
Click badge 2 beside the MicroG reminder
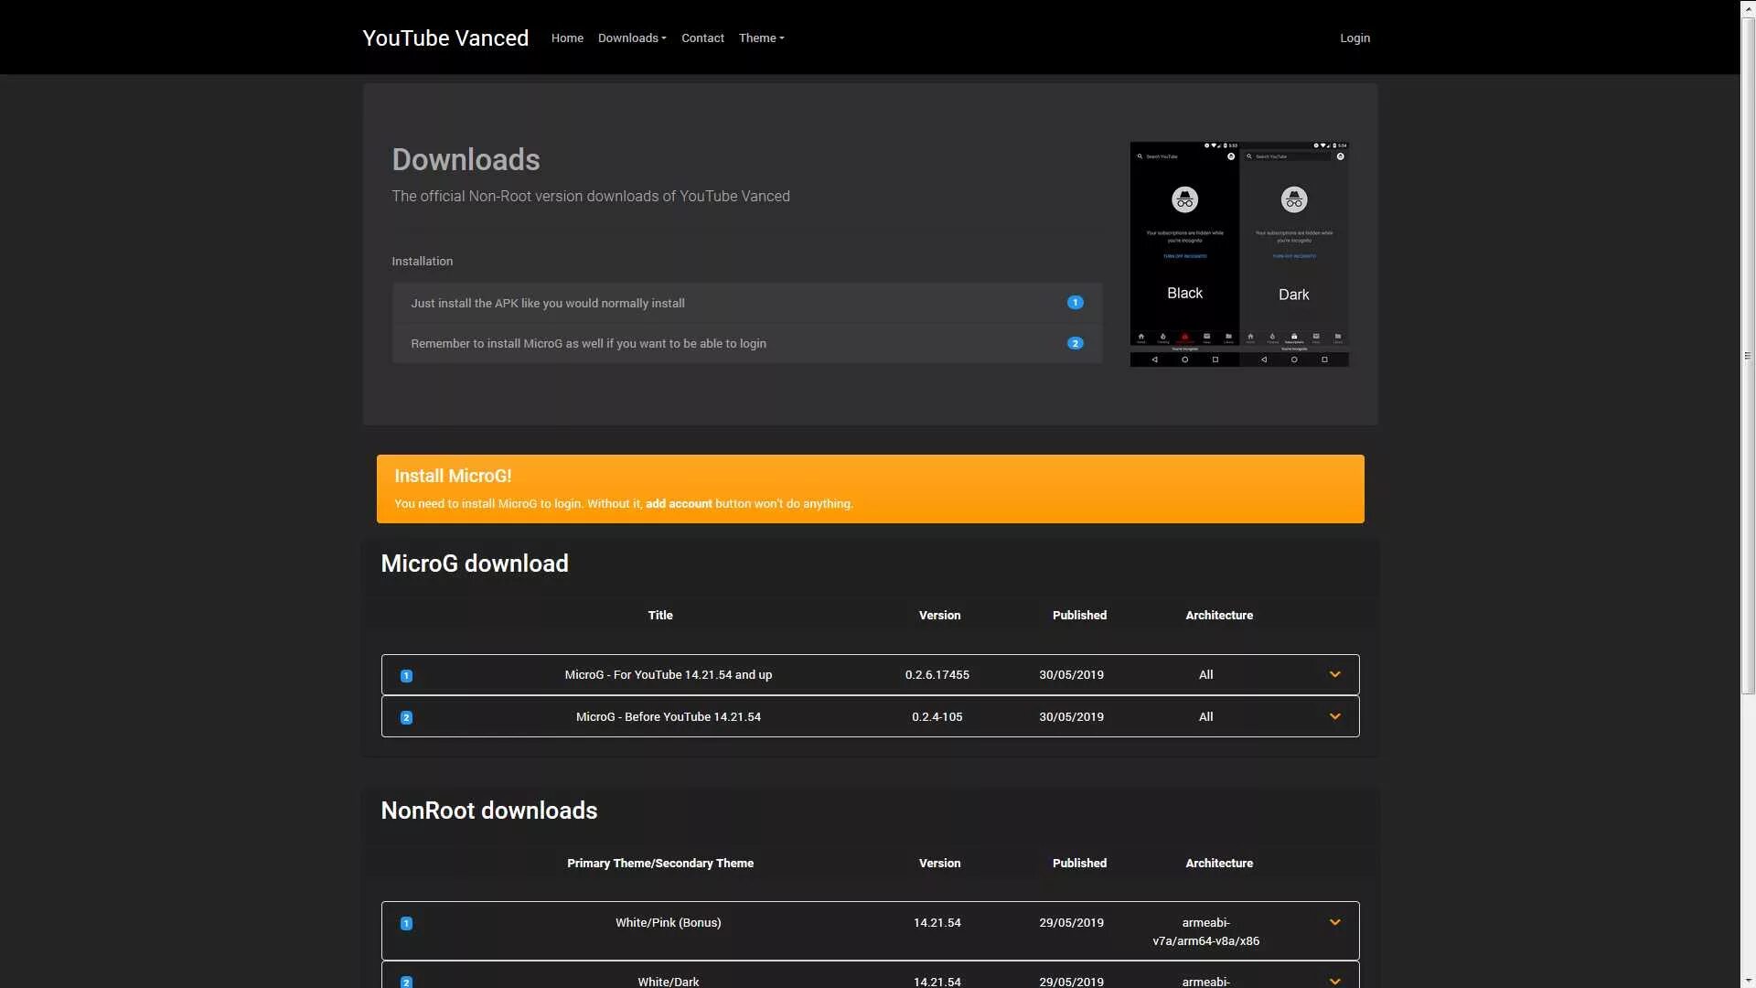tap(1075, 344)
